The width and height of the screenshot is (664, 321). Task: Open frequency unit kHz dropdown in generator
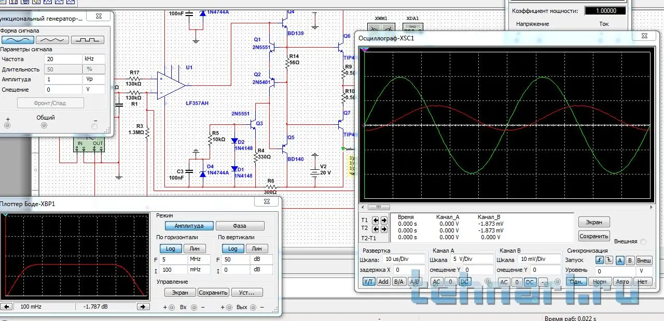[x=94, y=59]
